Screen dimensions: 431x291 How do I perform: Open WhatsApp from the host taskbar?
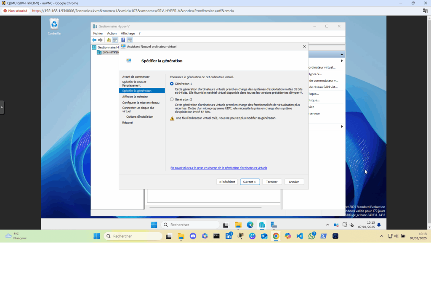[312, 236]
